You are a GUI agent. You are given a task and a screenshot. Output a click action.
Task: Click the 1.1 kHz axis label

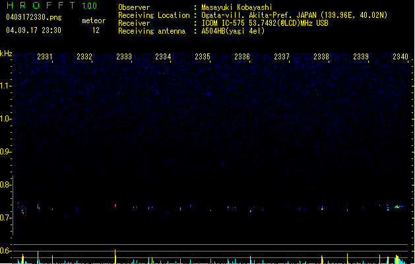pos(5,86)
